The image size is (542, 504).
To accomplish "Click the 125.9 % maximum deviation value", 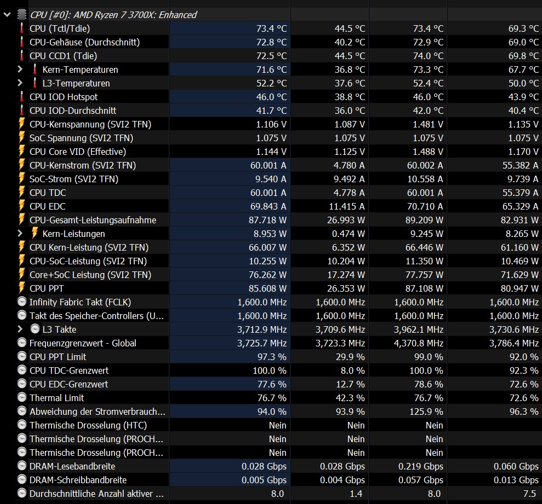I will point(426,412).
